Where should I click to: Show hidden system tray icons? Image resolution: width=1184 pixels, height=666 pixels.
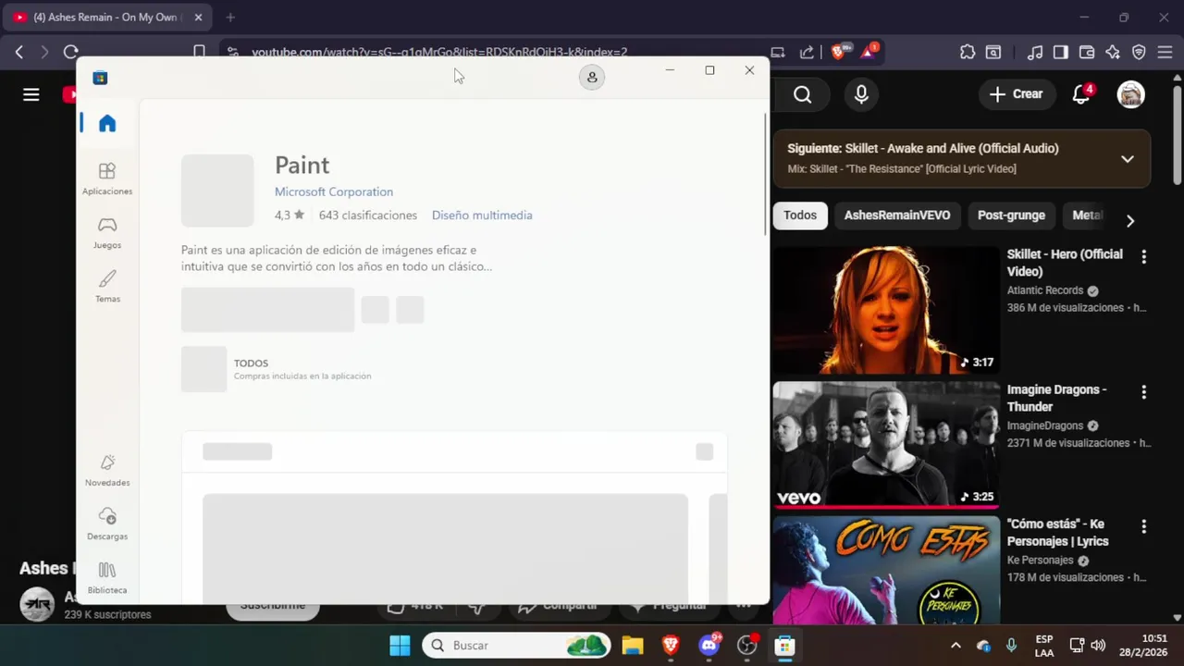click(x=956, y=646)
